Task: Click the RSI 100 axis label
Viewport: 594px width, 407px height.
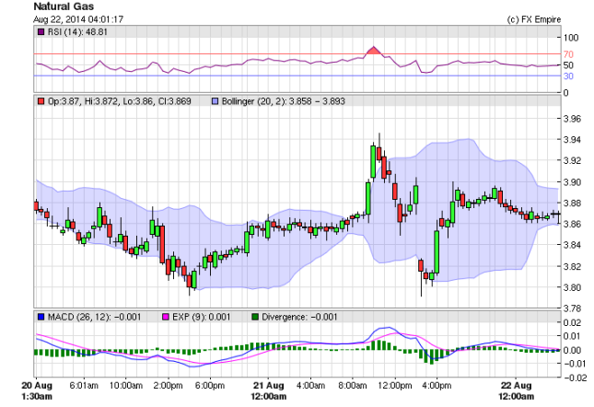Action: click(x=571, y=38)
